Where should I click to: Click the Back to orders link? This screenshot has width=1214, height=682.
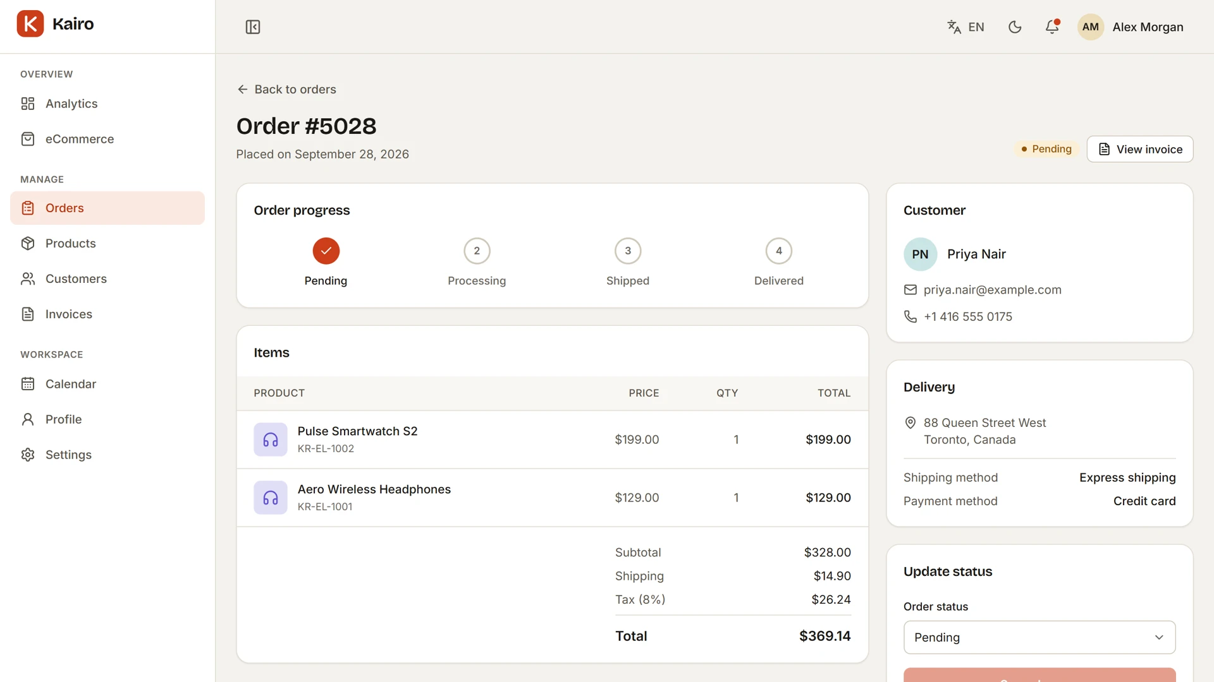[x=286, y=90]
